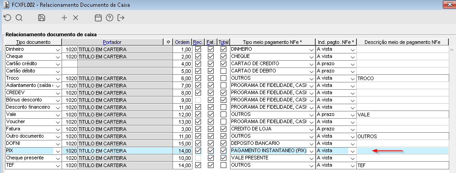This screenshot has height=173, width=456.
Task: Enable Rec. checkbox in Bônus desconto row
Action: pyautogui.click(x=198, y=100)
